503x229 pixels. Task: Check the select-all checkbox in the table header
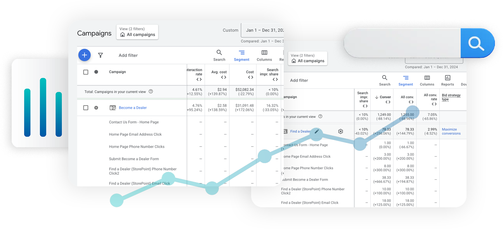pos(86,72)
